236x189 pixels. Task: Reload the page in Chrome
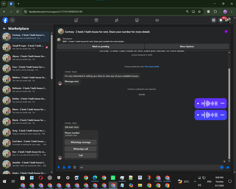(x=17, y=12)
